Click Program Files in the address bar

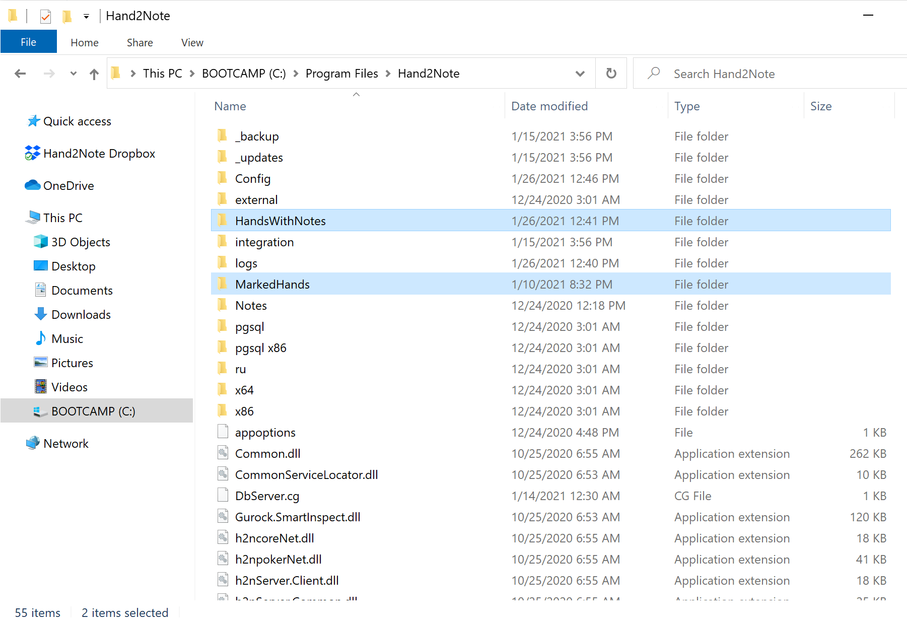click(x=342, y=74)
